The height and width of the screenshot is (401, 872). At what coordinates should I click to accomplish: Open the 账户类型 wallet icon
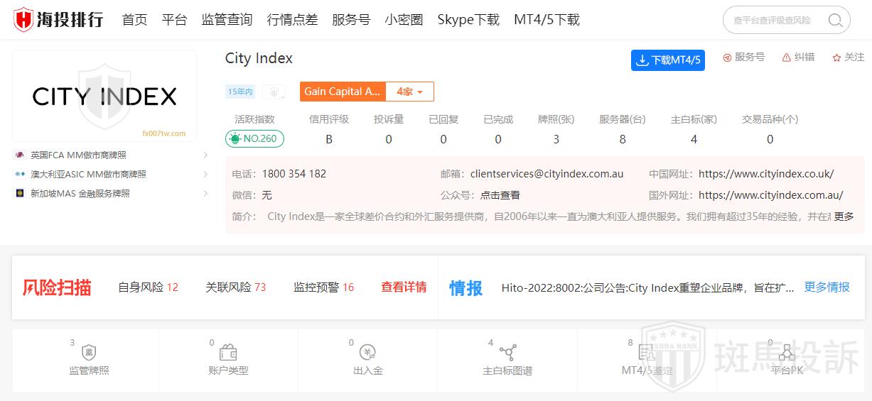pyautogui.click(x=228, y=353)
